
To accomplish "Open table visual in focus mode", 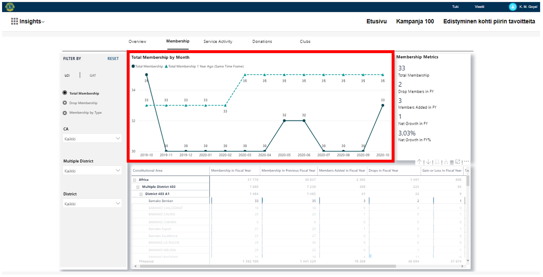I will [x=457, y=162].
